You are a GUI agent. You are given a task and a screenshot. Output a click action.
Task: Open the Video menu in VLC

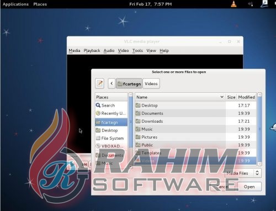123,50
